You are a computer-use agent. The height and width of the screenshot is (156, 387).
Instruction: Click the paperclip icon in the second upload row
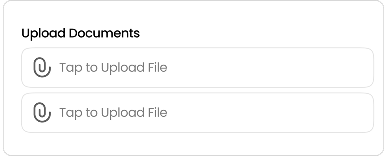(x=42, y=113)
